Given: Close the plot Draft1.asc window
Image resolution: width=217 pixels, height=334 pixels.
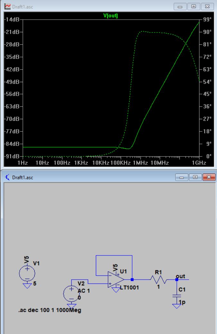Looking at the screenshot, I should (207, 7).
